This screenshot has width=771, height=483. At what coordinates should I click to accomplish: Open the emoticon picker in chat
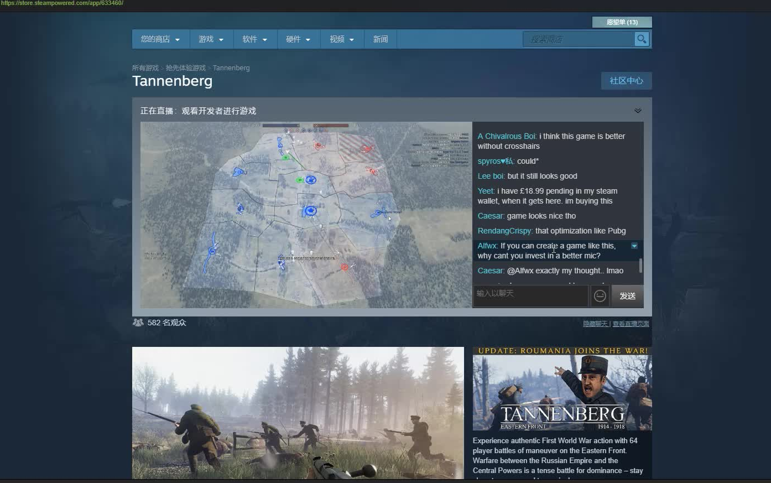pos(600,296)
